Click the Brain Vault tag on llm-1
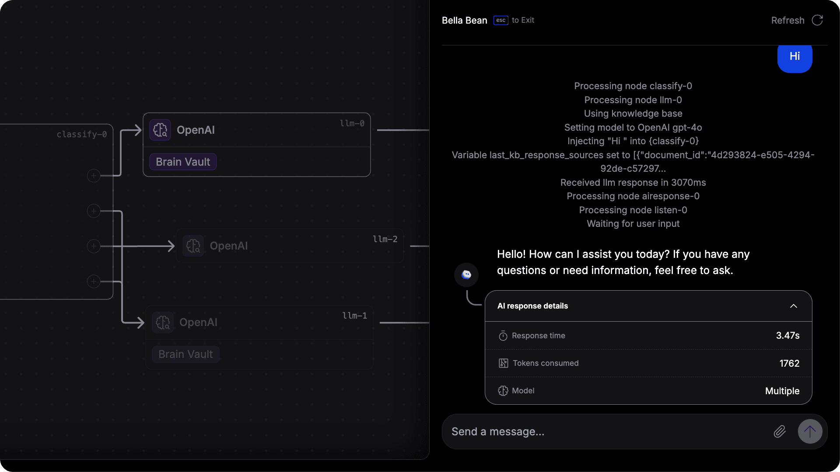Image resolution: width=840 pixels, height=472 pixels. [185, 354]
